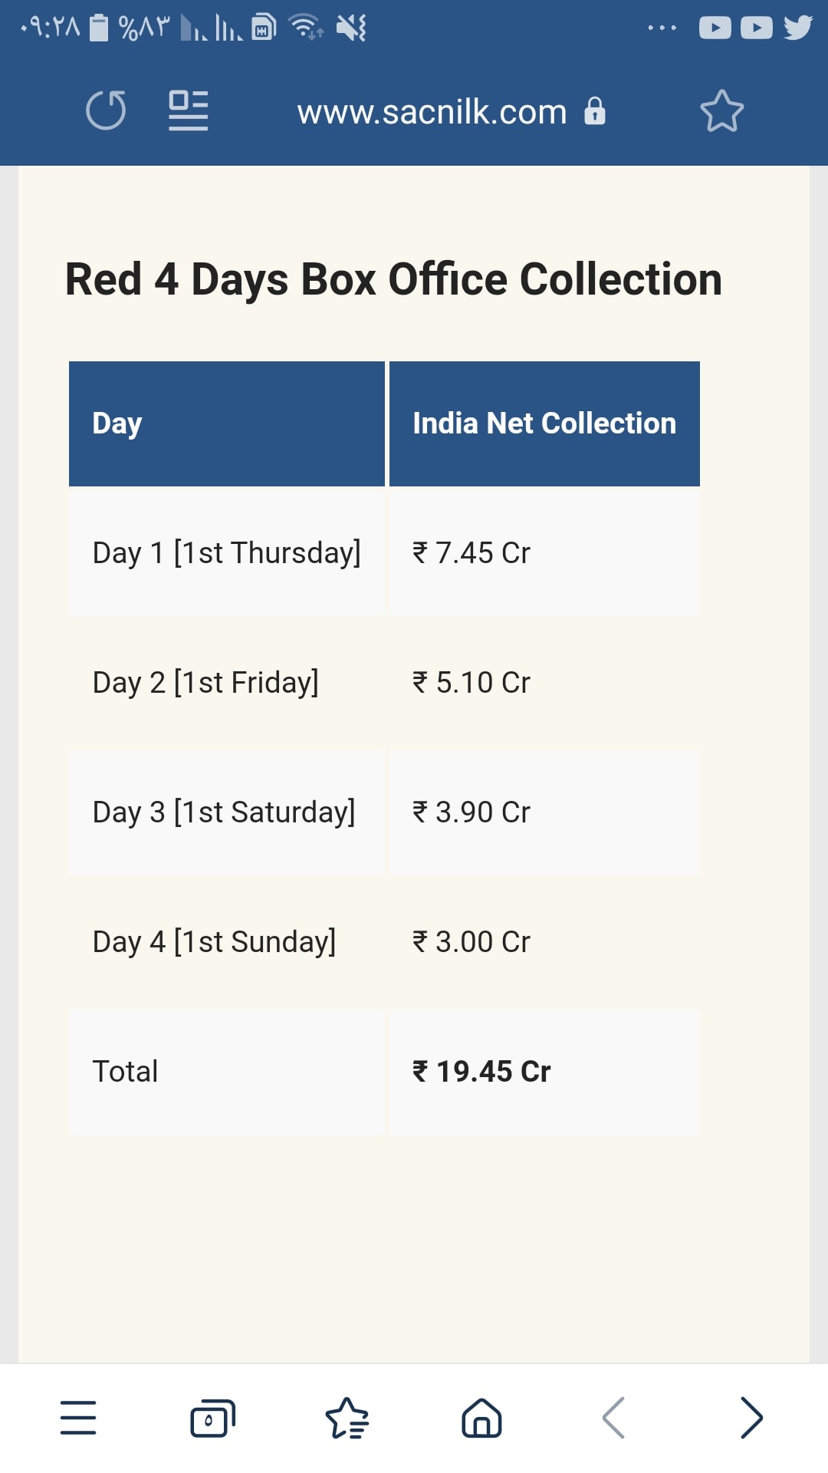Open the browser hamburger menu
Viewport: 828px width, 1473px height.
point(78,1417)
